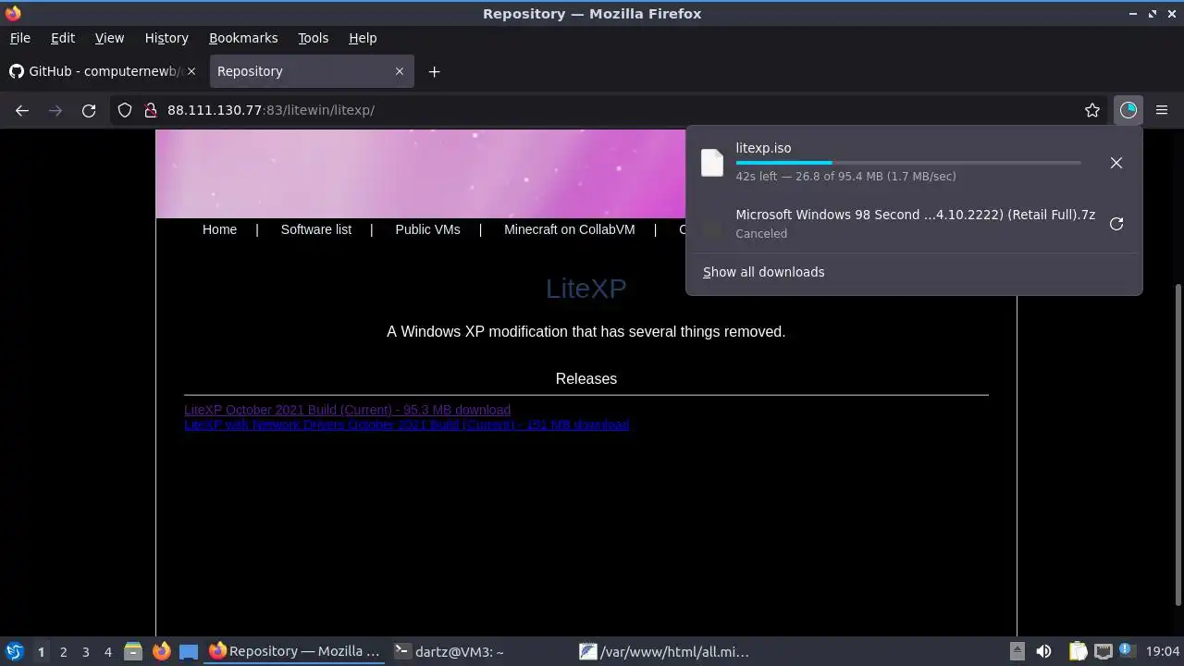Maximize the Firefox window

pos(1153,14)
